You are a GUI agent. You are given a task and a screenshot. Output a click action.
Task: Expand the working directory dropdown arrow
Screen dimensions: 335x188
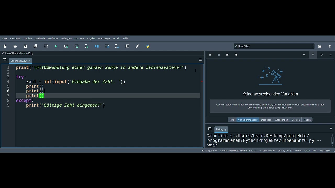pyautogui.click(x=313, y=46)
